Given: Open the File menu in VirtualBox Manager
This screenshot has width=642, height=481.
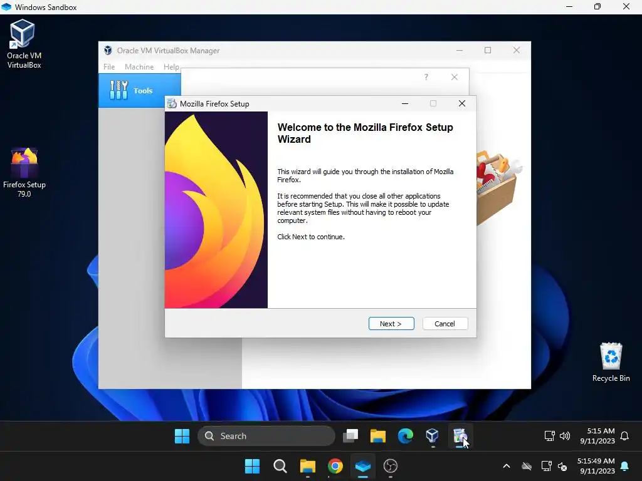Looking at the screenshot, I should click(x=109, y=66).
